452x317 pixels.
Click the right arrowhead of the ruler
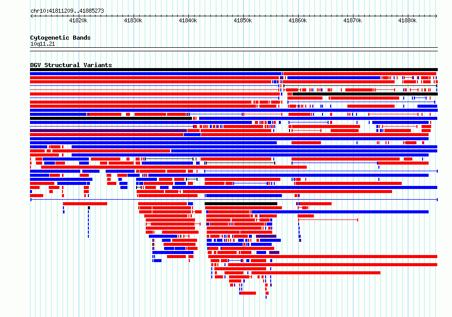(436, 16)
